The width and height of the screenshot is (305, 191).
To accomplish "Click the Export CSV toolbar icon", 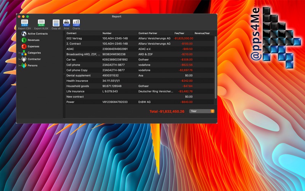I will click(x=24, y=23).
